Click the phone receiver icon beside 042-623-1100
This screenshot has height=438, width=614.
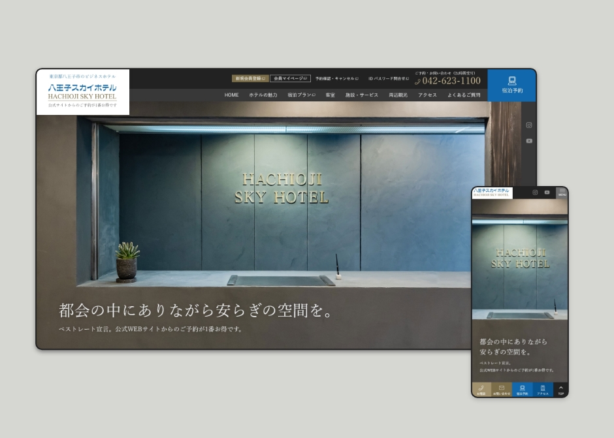[x=418, y=82]
